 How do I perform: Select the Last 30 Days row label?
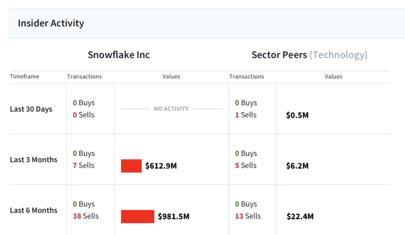click(x=31, y=109)
